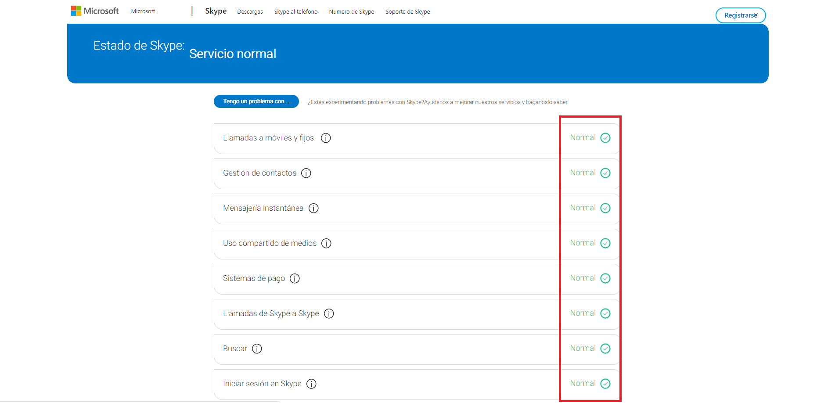Select the Buscar row label

click(x=235, y=349)
